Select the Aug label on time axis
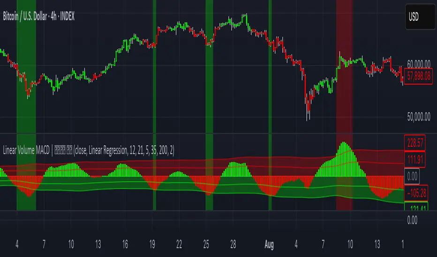Image resolution: width=437 pixels, height=257 pixels. pyautogui.click(x=269, y=244)
